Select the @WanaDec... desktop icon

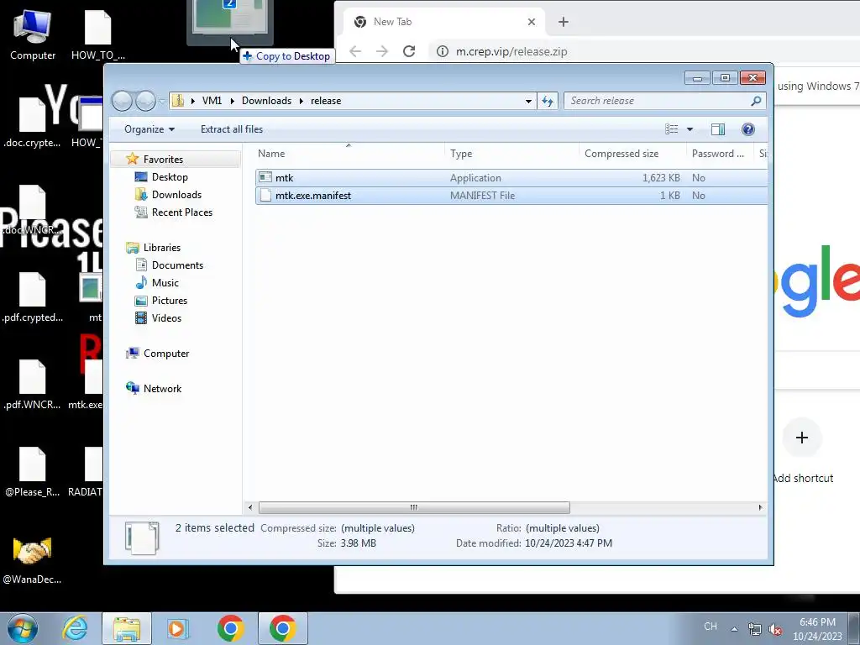click(x=33, y=559)
